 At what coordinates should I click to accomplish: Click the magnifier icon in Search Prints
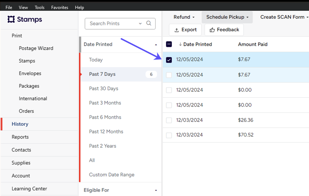149,23
